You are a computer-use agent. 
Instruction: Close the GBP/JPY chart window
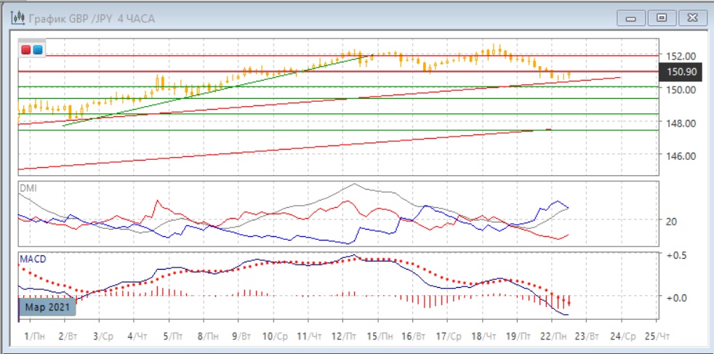coord(691,17)
